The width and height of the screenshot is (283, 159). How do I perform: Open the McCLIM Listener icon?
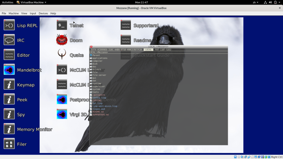pos(62,70)
